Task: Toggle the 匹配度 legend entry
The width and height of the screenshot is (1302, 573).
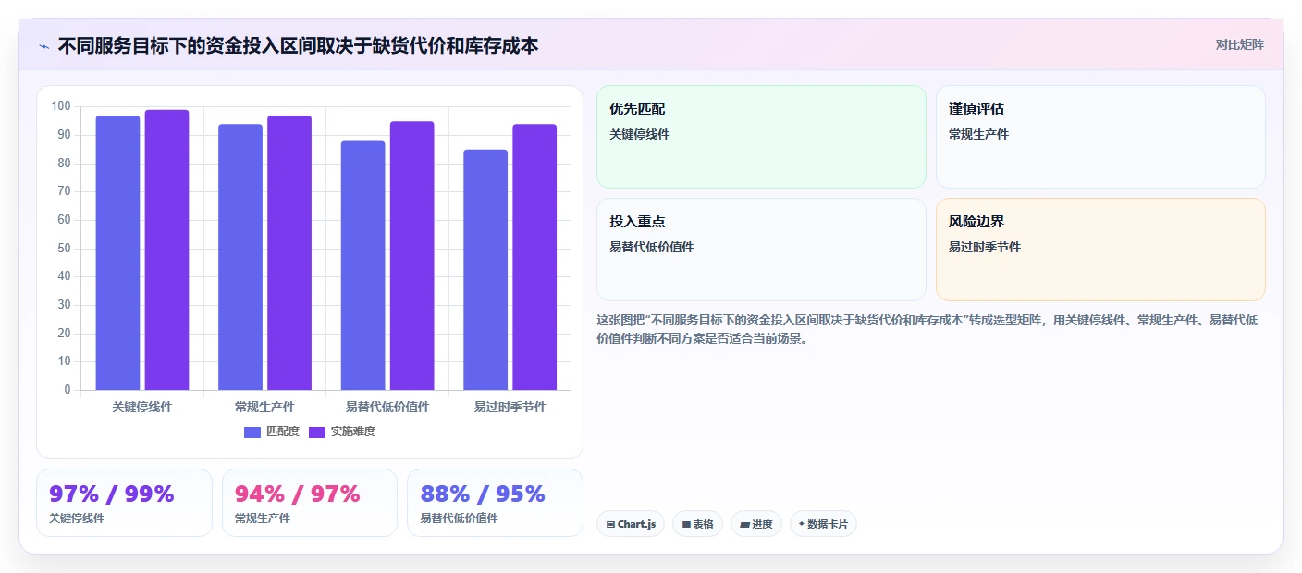Action: pyautogui.click(x=272, y=432)
